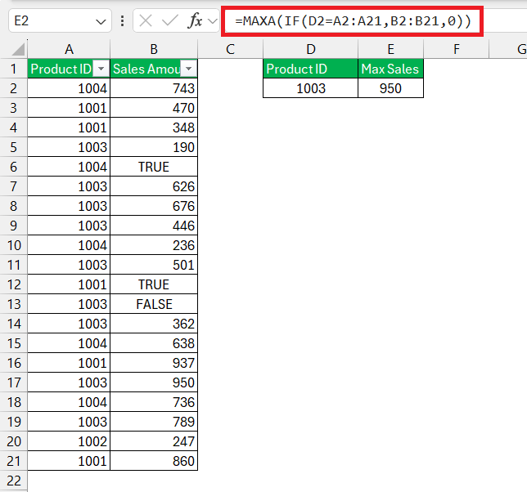Select cell D2 containing 1003
This screenshot has width=527, height=492.
click(311, 88)
